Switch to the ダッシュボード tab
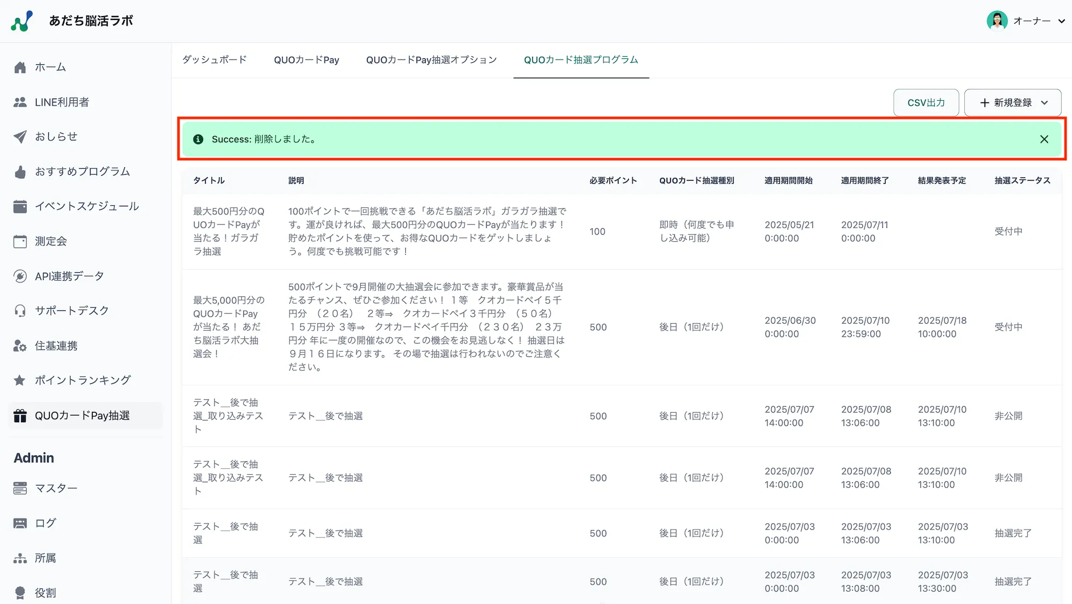The width and height of the screenshot is (1072, 604). [x=214, y=59]
